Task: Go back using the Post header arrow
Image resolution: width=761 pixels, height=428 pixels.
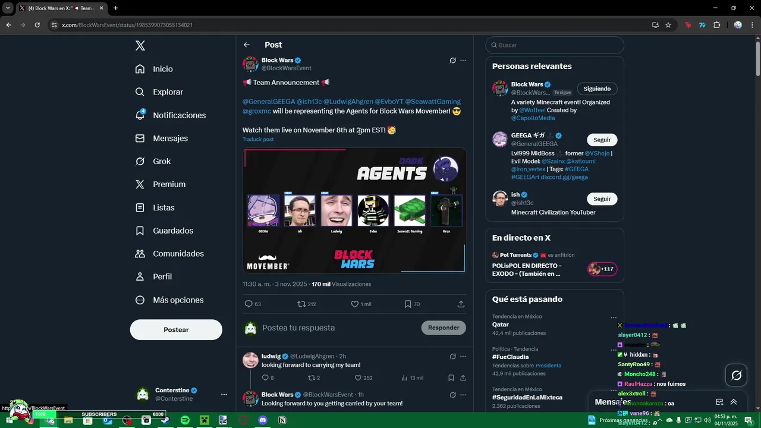Action: click(x=247, y=45)
